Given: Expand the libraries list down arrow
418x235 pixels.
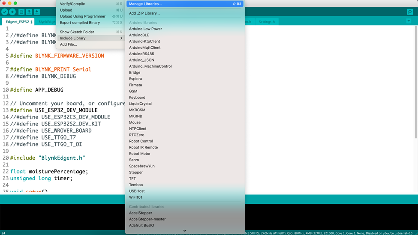Looking at the screenshot, I should click(x=185, y=231).
